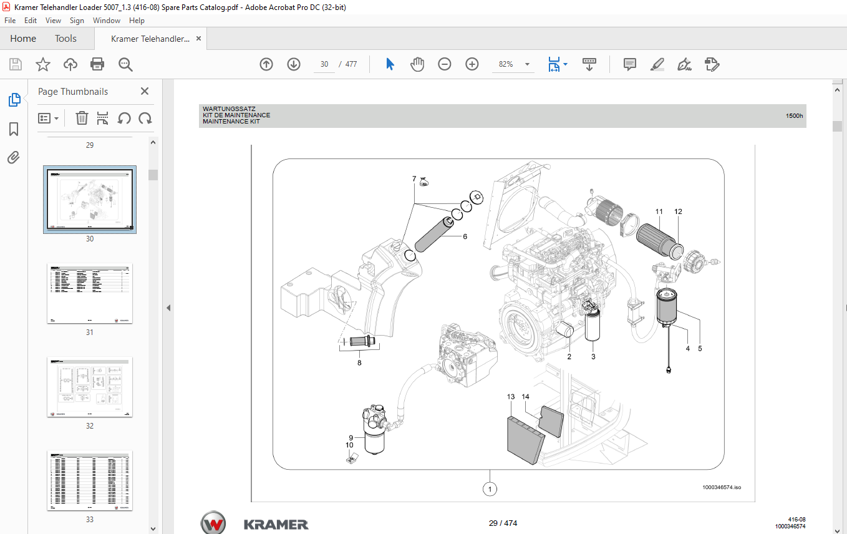
Task: Print the document with printer icon
Action: pyautogui.click(x=97, y=64)
